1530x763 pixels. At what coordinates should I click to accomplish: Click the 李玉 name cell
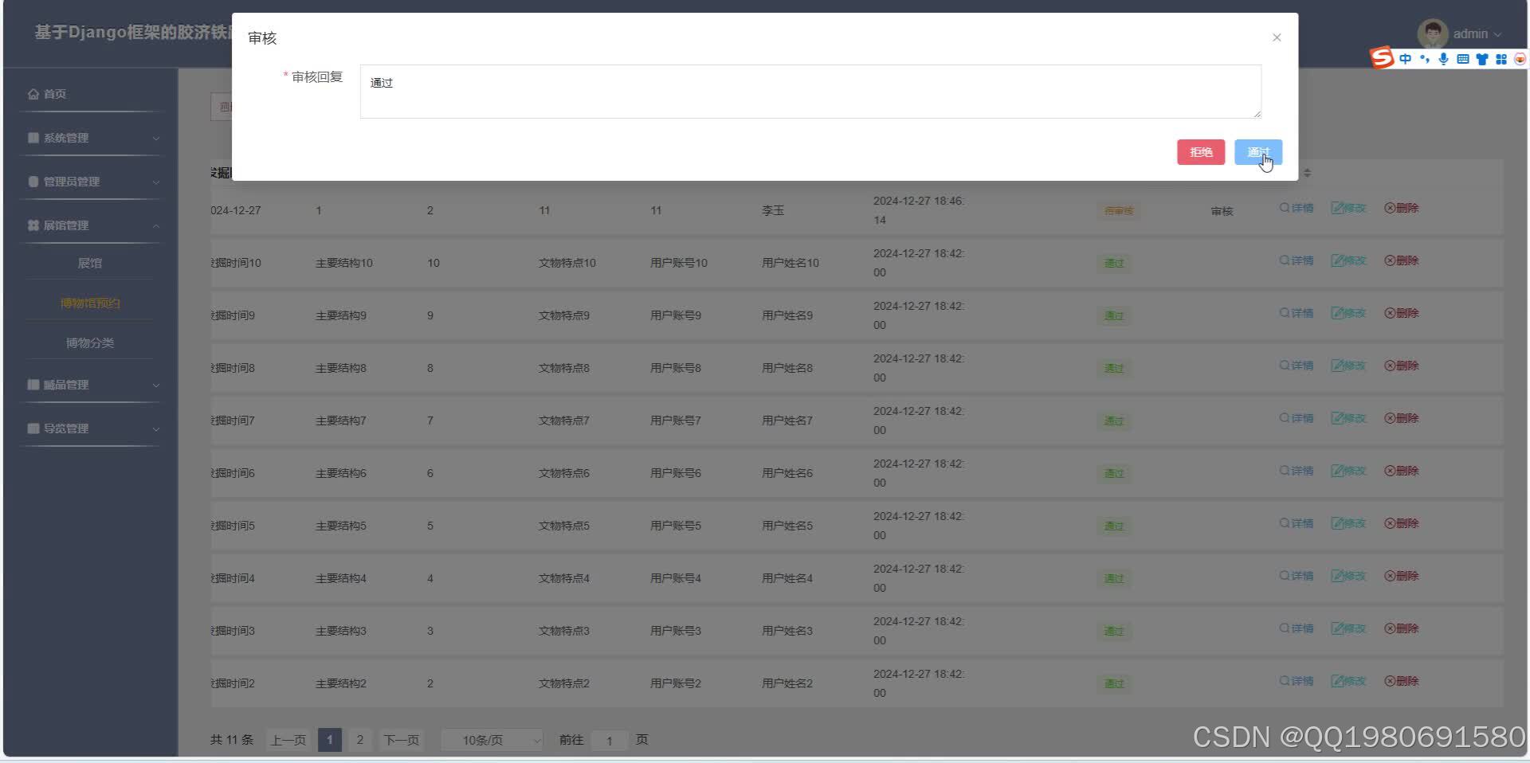coord(772,210)
